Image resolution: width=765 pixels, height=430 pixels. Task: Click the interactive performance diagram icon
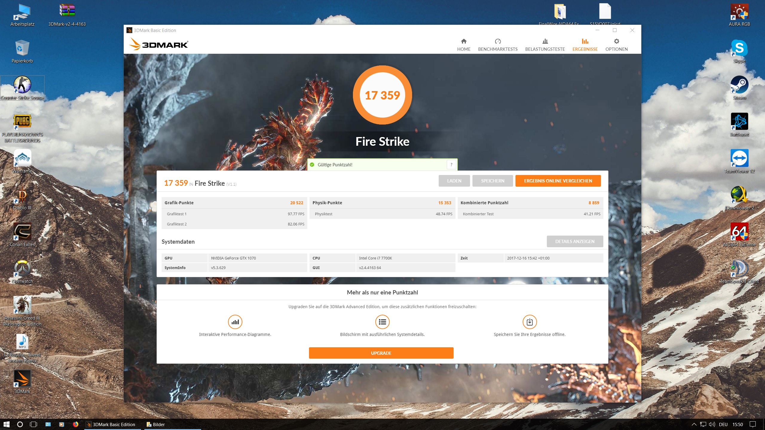(x=235, y=322)
